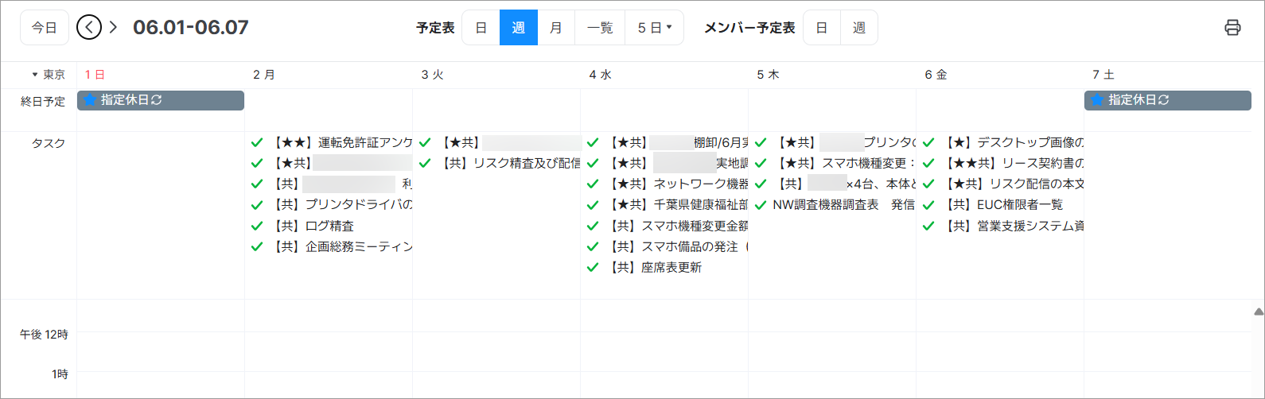Toggle checkmark for ログ精査 task

coord(257,226)
